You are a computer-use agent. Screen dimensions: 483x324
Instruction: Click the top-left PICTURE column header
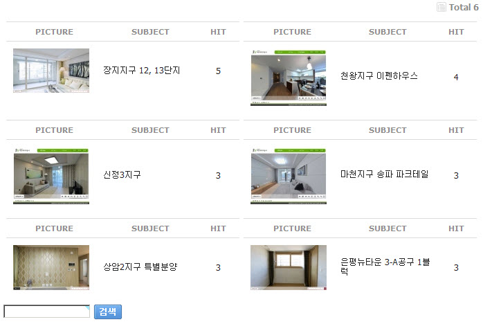pyautogui.click(x=54, y=32)
